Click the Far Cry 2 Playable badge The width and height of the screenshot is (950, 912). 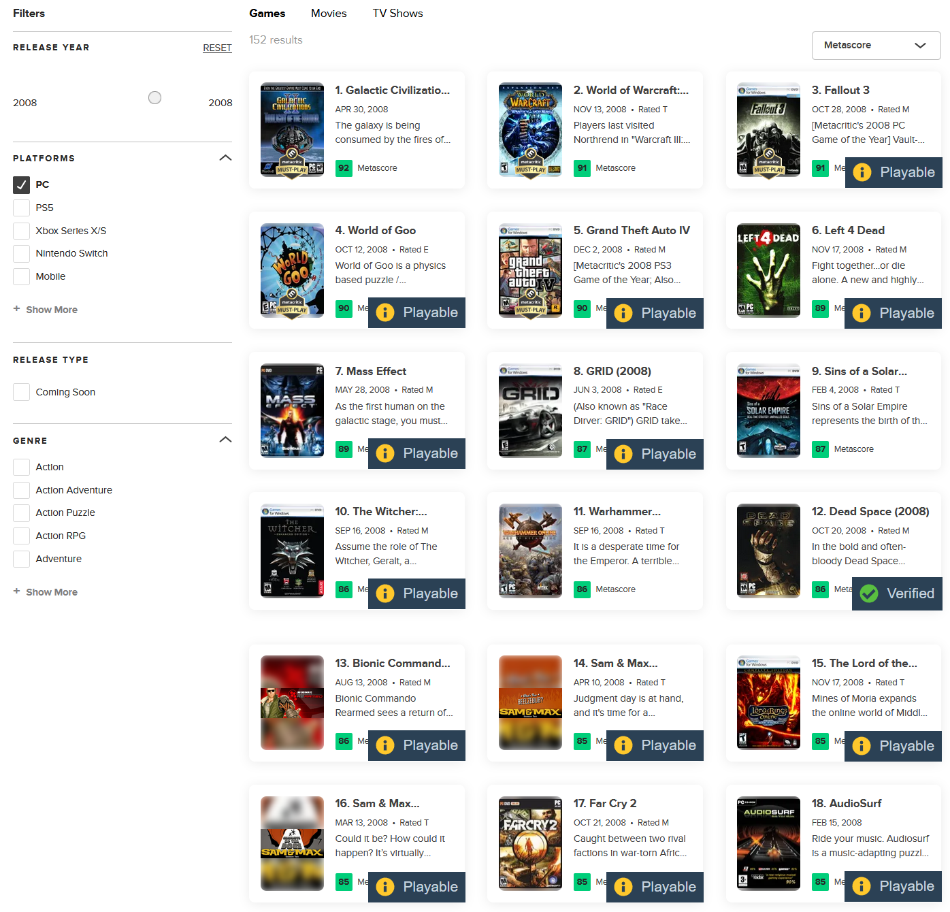(655, 887)
